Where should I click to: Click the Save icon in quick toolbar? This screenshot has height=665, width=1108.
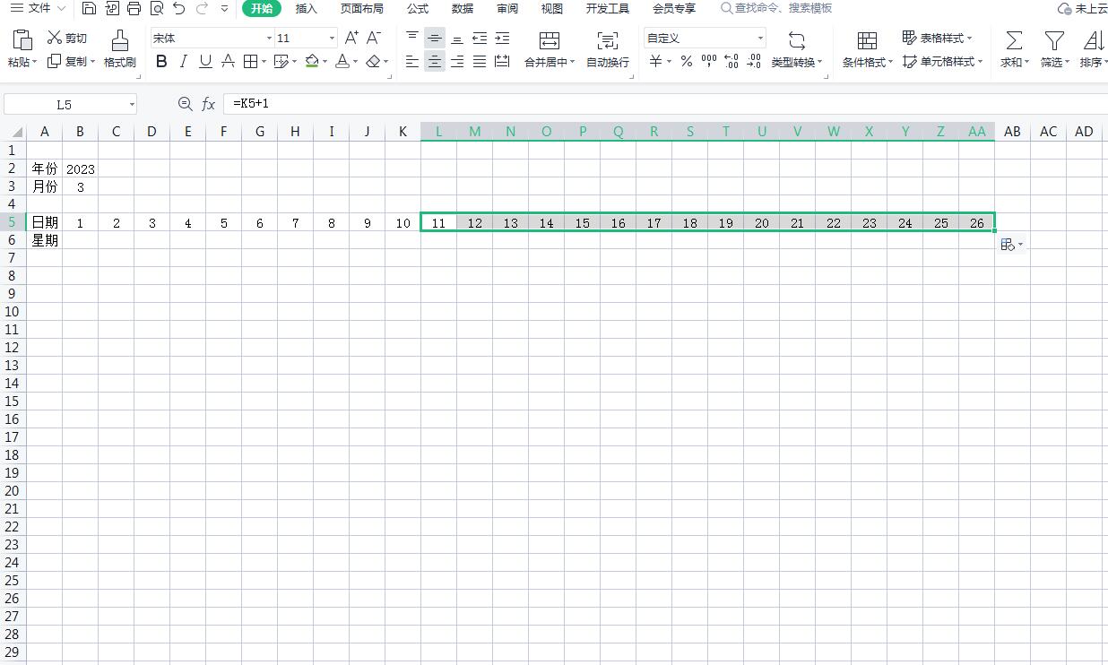89,8
